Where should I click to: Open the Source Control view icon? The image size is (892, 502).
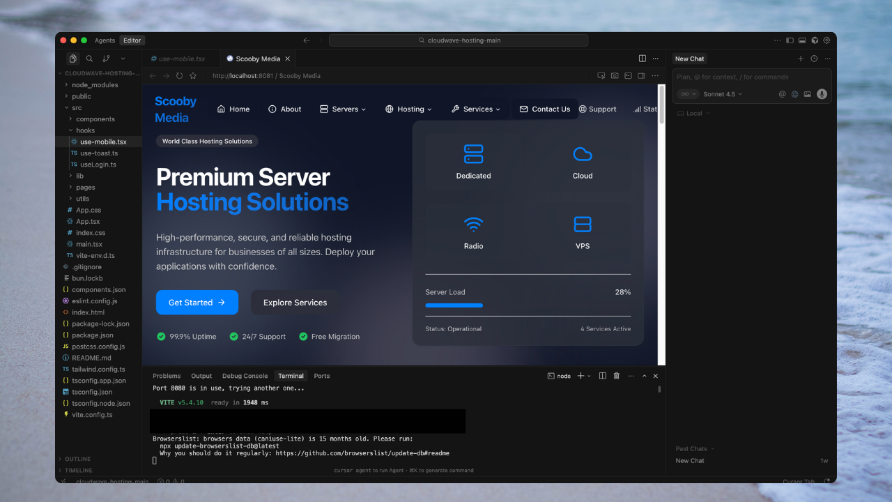coord(106,59)
